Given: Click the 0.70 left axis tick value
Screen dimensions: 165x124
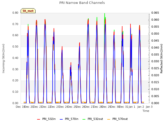Looking at the screenshot, I should coord(15,24).
